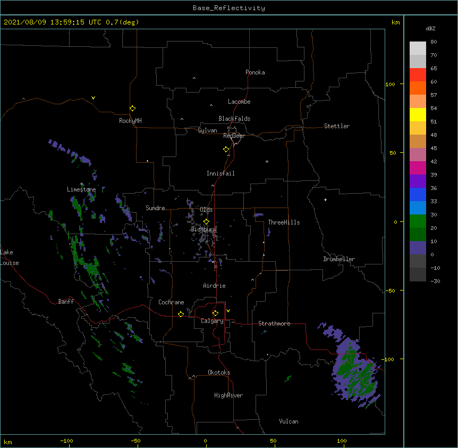Click the -30 value in the dBZ legend
The width and height of the screenshot is (458, 448).
click(435, 281)
